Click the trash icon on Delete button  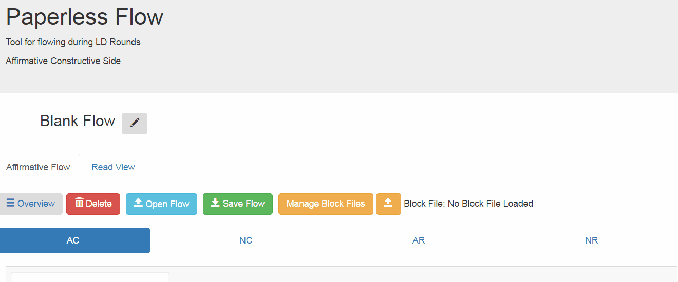[x=79, y=203]
